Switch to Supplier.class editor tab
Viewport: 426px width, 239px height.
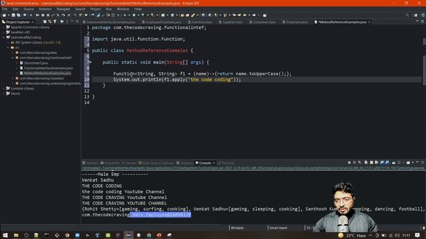pyautogui.click(x=231, y=22)
